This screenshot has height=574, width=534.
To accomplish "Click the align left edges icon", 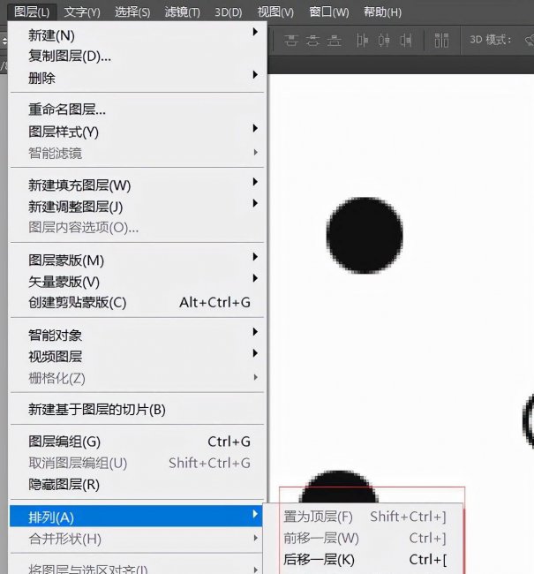I will 362,41.
